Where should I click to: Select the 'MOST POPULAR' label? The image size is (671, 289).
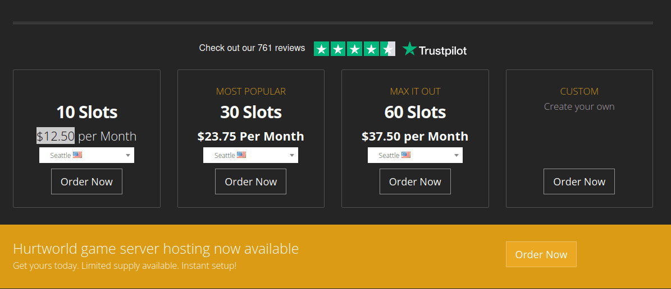point(251,91)
